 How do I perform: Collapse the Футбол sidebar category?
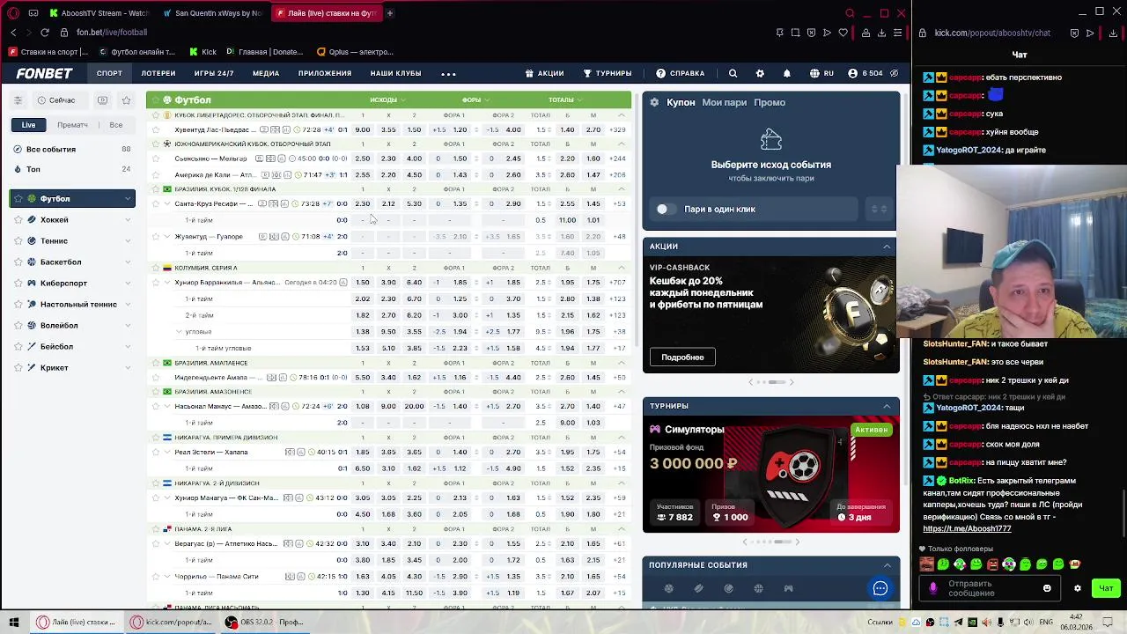[x=128, y=199]
